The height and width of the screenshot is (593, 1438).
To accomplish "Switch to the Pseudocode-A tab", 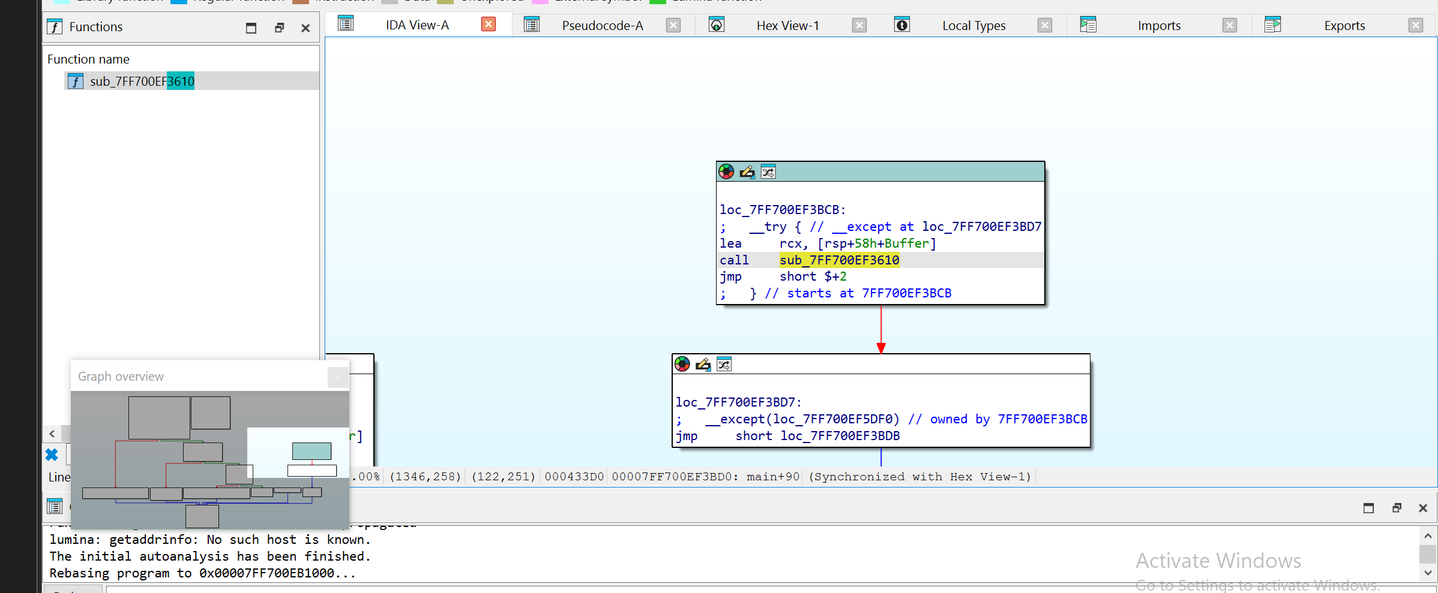I will pos(603,26).
